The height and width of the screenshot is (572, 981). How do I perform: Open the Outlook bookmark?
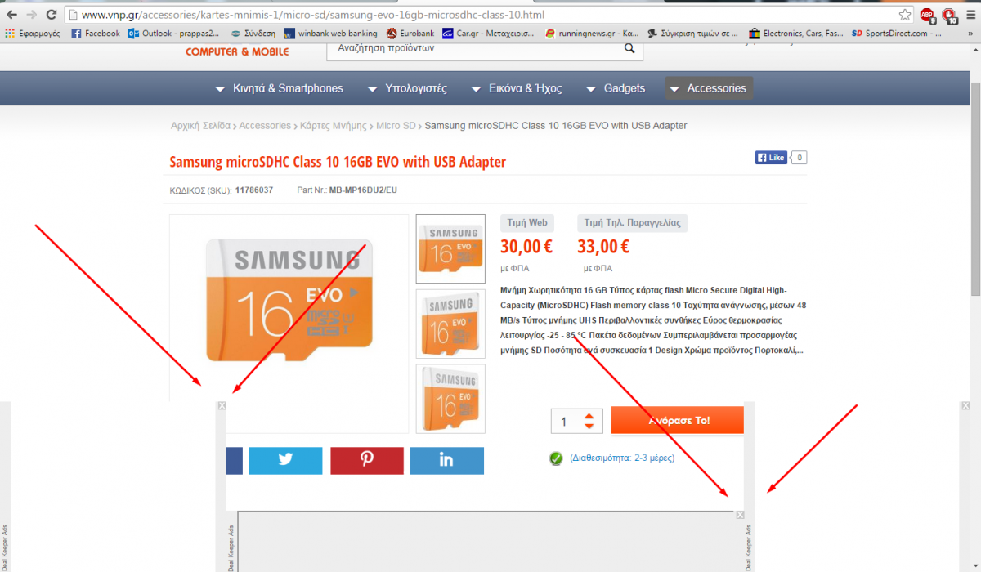[x=175, y=34]
